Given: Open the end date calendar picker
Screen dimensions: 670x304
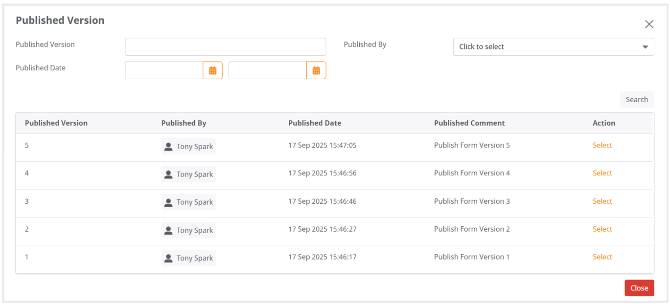Looking at the screenshot, I should tap(316, 70).
